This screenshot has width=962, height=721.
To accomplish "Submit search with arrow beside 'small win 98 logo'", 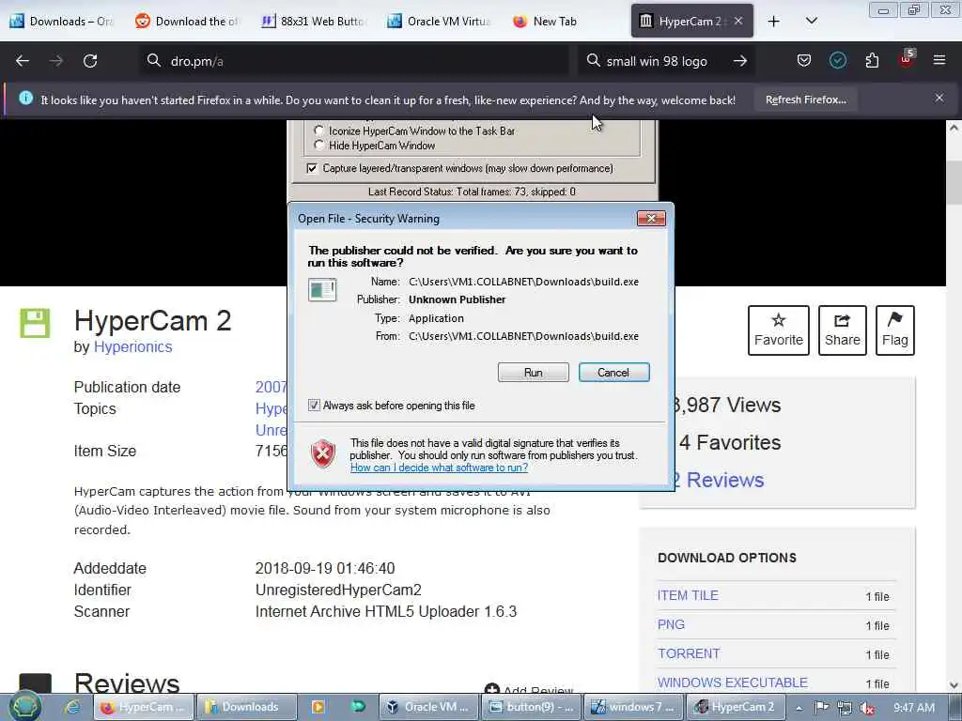I will (740, 61).
